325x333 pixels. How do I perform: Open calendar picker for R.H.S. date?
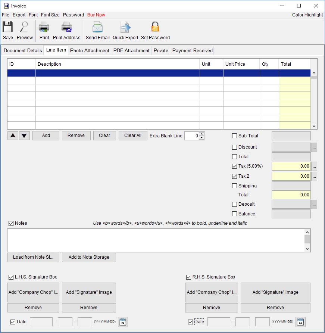(300, 322)
